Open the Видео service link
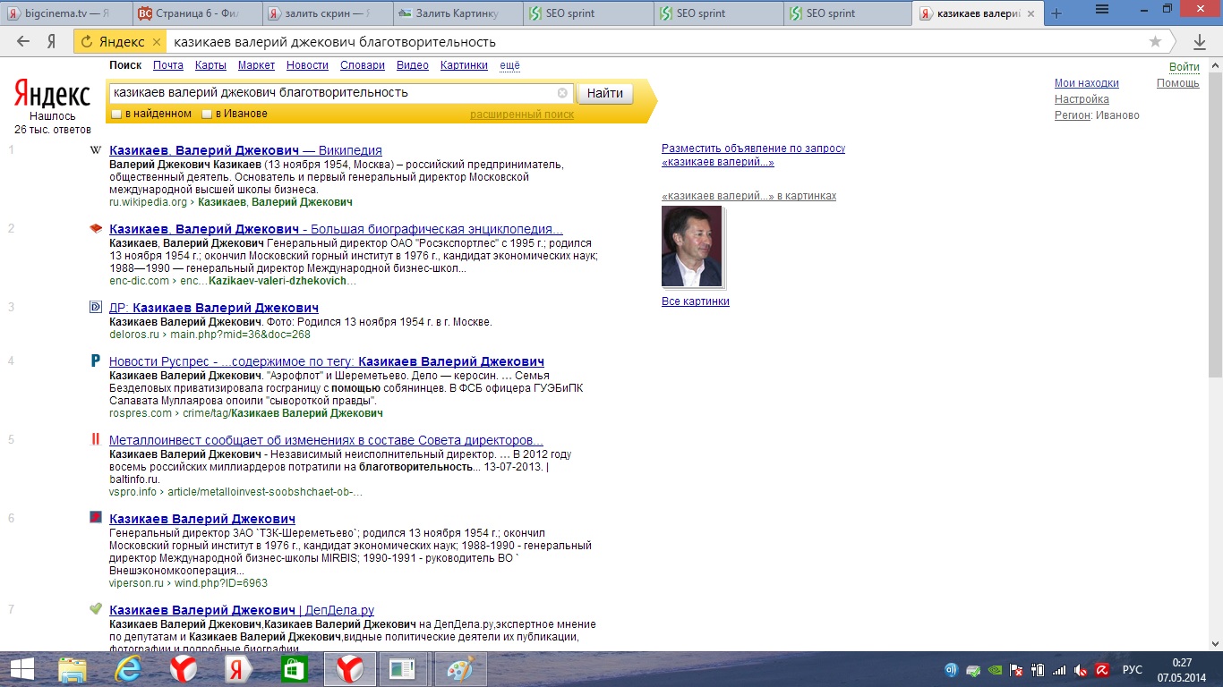The height and width of the screenshot is (687, 1223). click(413, 65)
